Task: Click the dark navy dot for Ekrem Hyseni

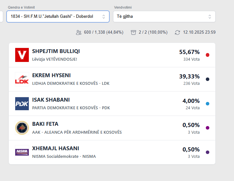Action: click(x=207, y=79)
